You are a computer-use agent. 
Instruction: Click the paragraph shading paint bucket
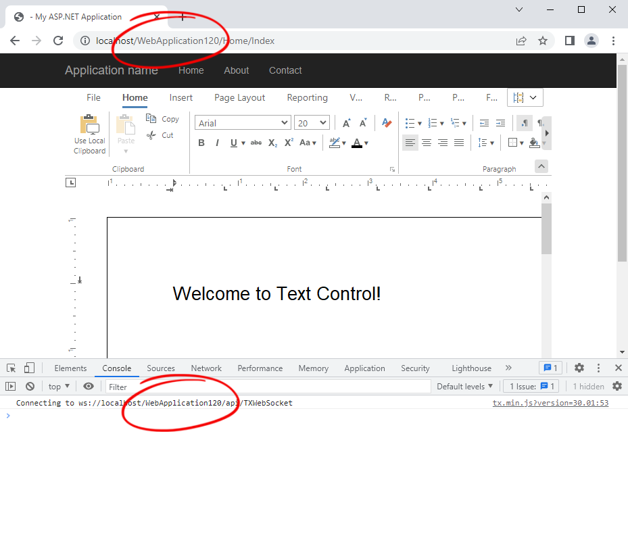pyautogui.click(x=534, y=143)
